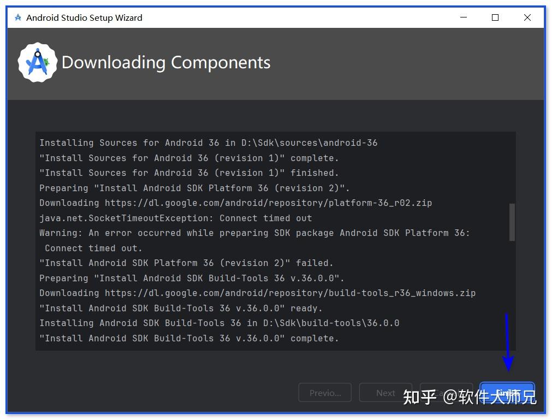This screenshot has height=420, width=552.
Task: Maximize the Setup Wizard window
Action: click(x=495, y=17)
